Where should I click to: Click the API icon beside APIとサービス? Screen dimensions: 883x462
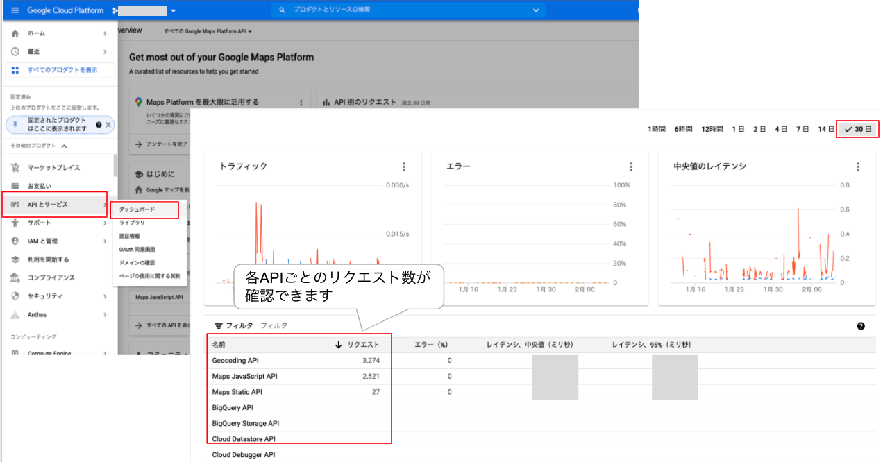15,205
